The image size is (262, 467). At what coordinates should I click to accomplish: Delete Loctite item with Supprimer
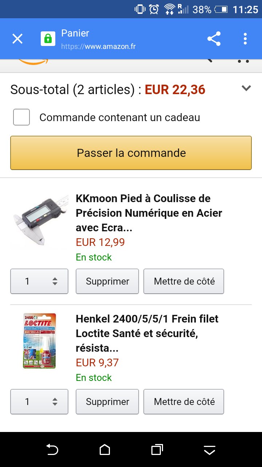[x=107, y=402]
